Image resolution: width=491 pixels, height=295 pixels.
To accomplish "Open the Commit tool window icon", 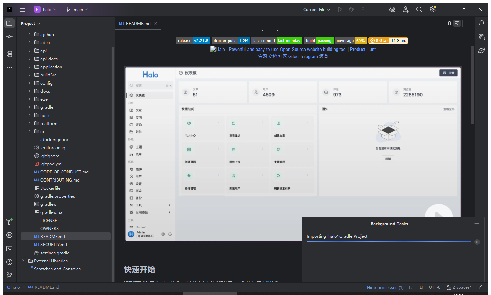I will click(9, 37).
